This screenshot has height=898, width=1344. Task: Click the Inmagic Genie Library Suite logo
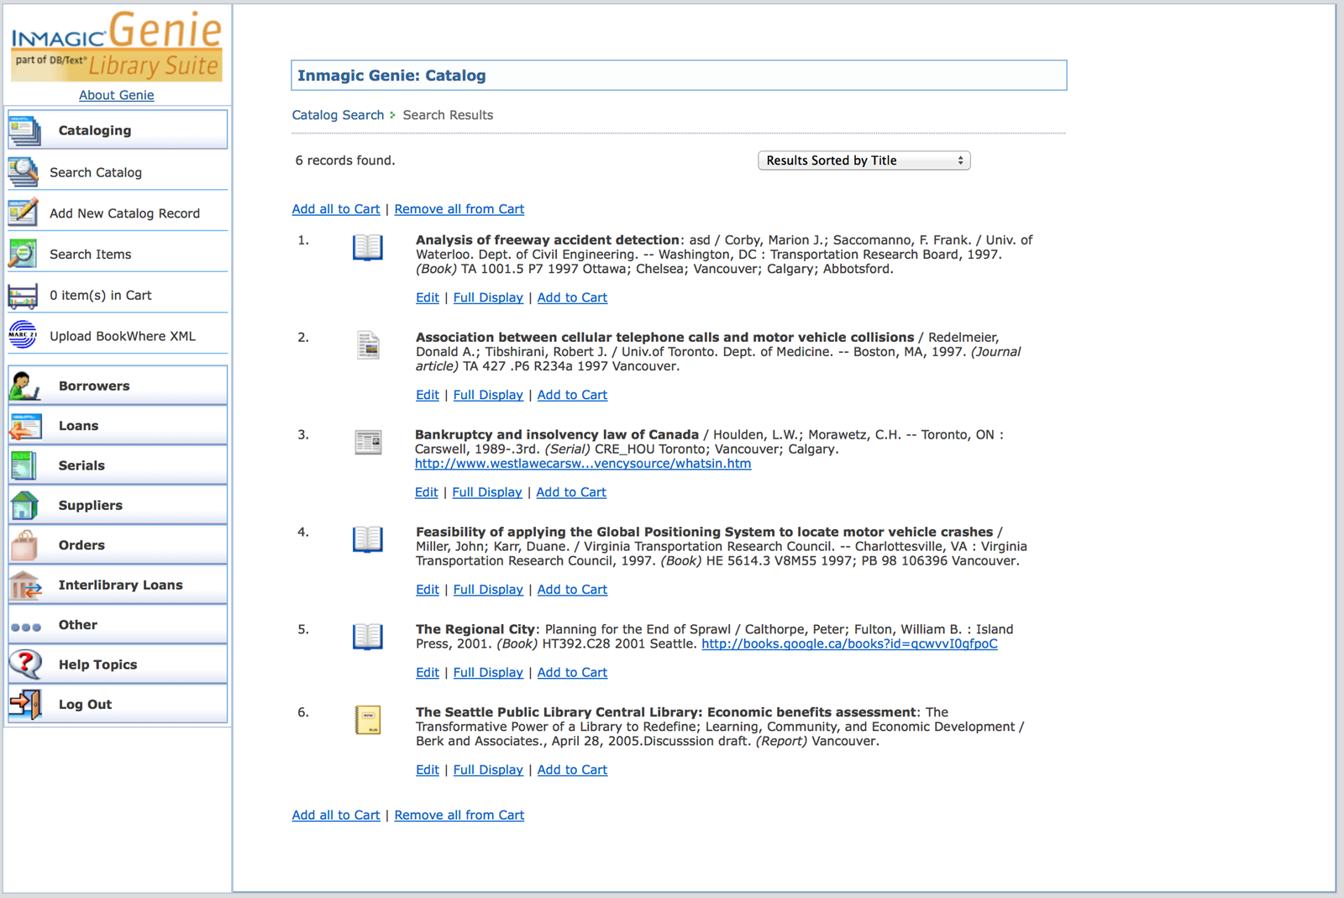117,46
